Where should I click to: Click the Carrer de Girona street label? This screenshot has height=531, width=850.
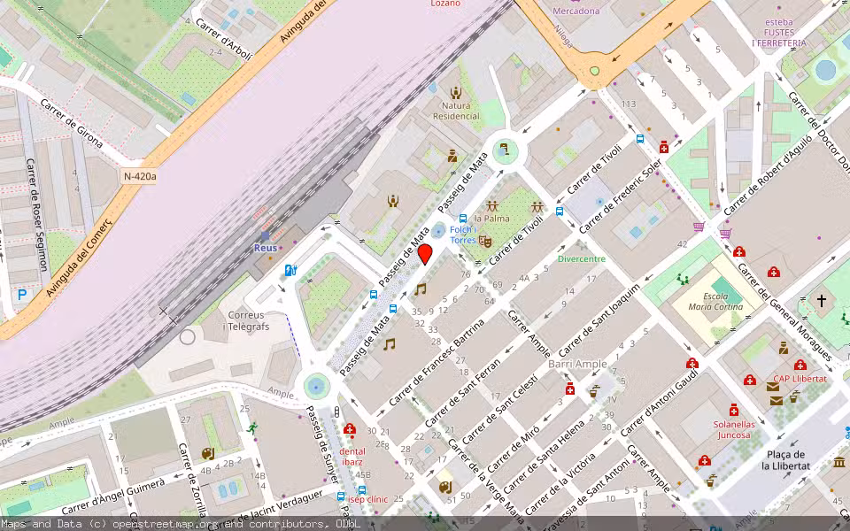(71, 124)
